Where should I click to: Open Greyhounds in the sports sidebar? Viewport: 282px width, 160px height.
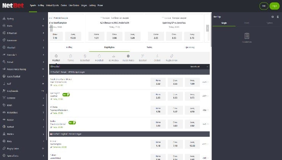pyautogui.click(x=13, y=91)
